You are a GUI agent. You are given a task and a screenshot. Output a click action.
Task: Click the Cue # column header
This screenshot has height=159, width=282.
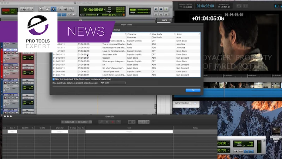[12, 128]
